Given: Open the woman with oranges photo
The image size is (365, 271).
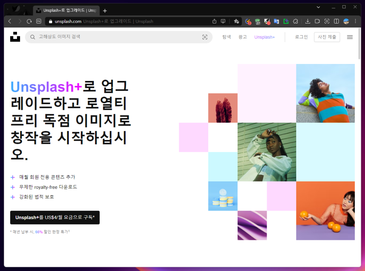Looking at the screenshot, I should pyautogui.click(x=325, y=210).
